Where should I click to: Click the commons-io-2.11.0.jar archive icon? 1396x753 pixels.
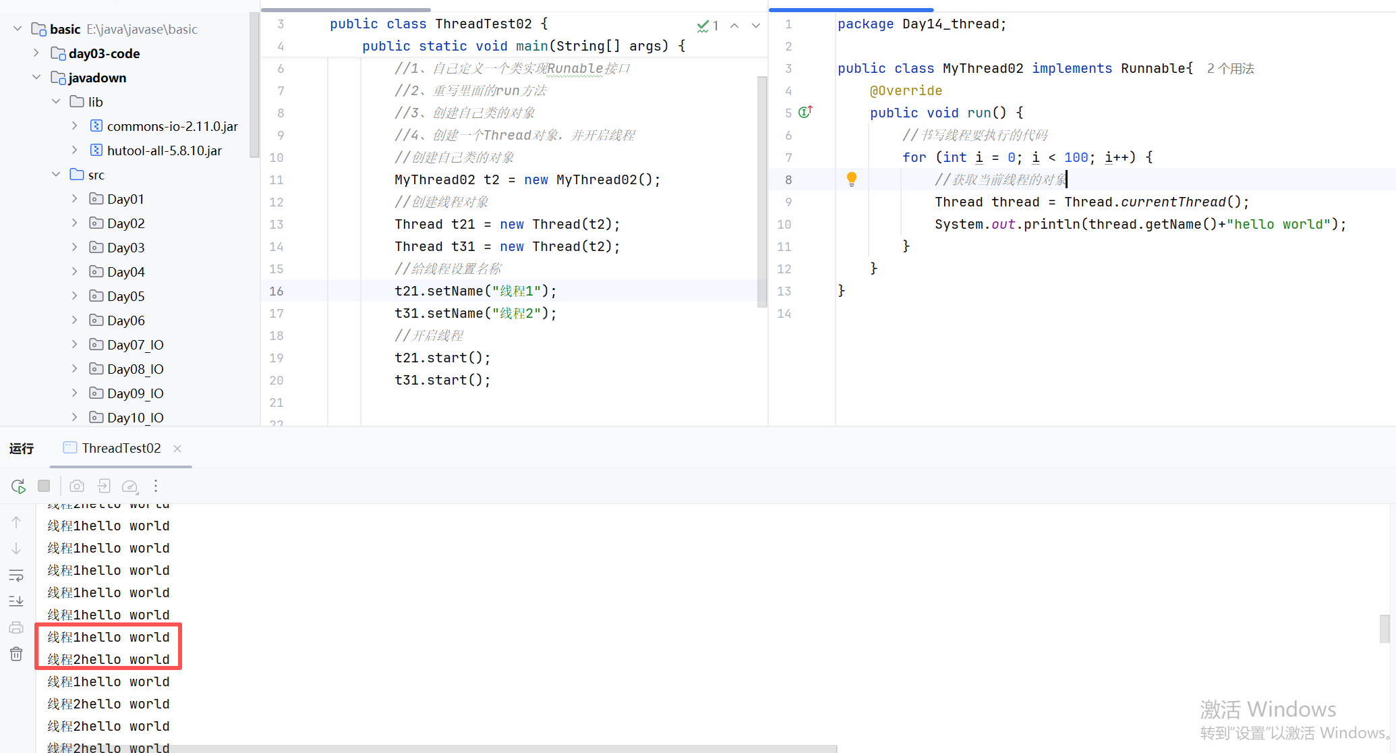pos(96,125)
